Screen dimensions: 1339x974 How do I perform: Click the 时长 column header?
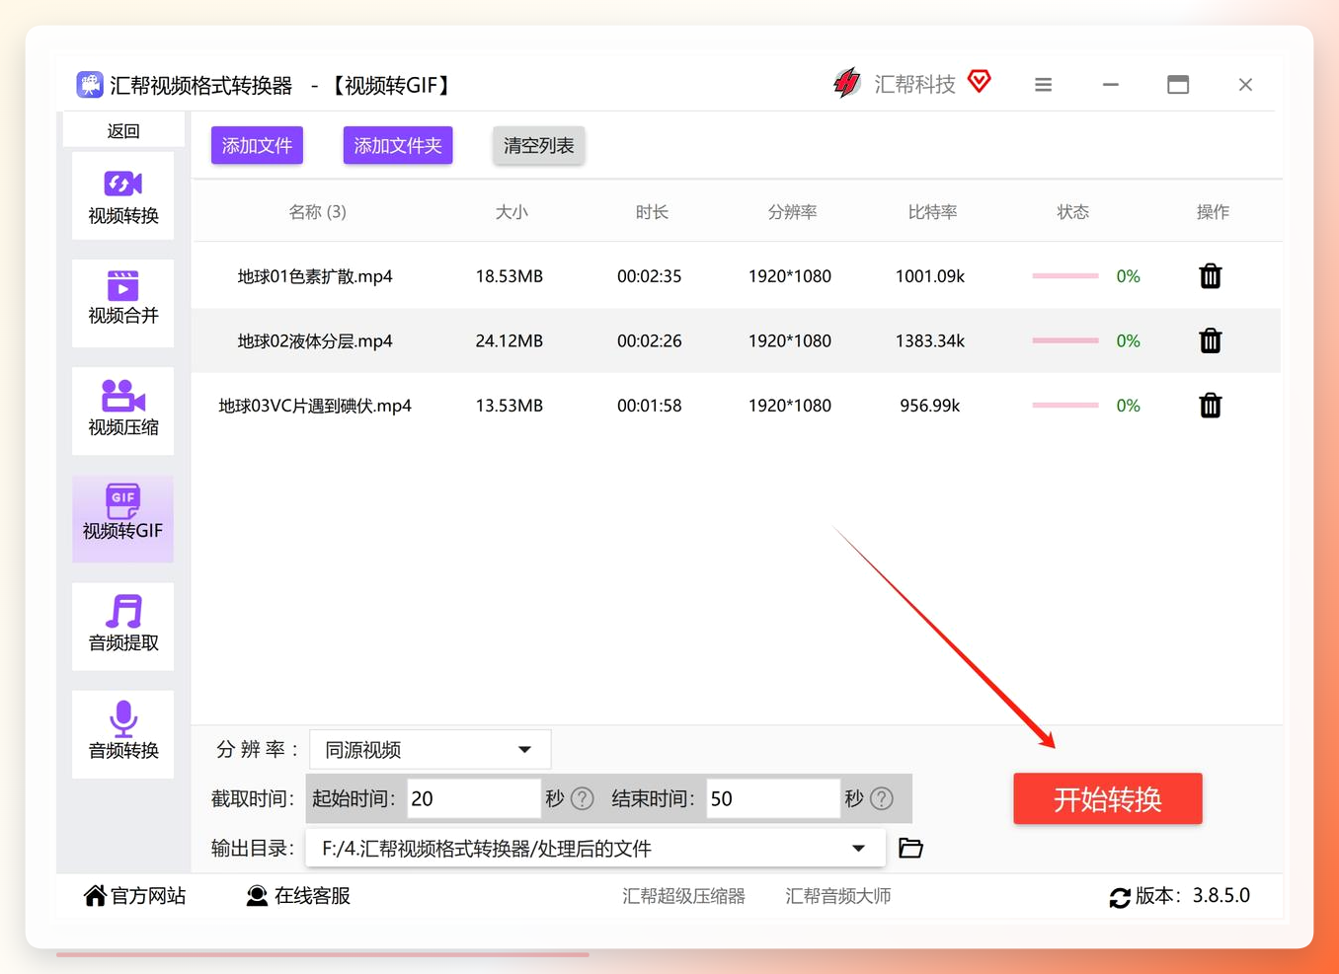(x=652, y=212)
